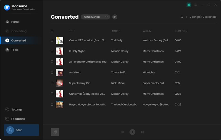Image resolution: width=221 pixels, height=140 pixels.
Task: Click the ARTIST column header
Action: click(115, 31)
